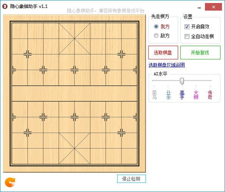Set AI level to 业余
The height and width of the screenshot is (192, 225).
168,95
